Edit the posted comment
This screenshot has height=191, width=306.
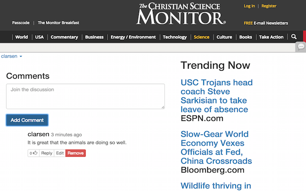pyautogui.click(x=59, y=153)
